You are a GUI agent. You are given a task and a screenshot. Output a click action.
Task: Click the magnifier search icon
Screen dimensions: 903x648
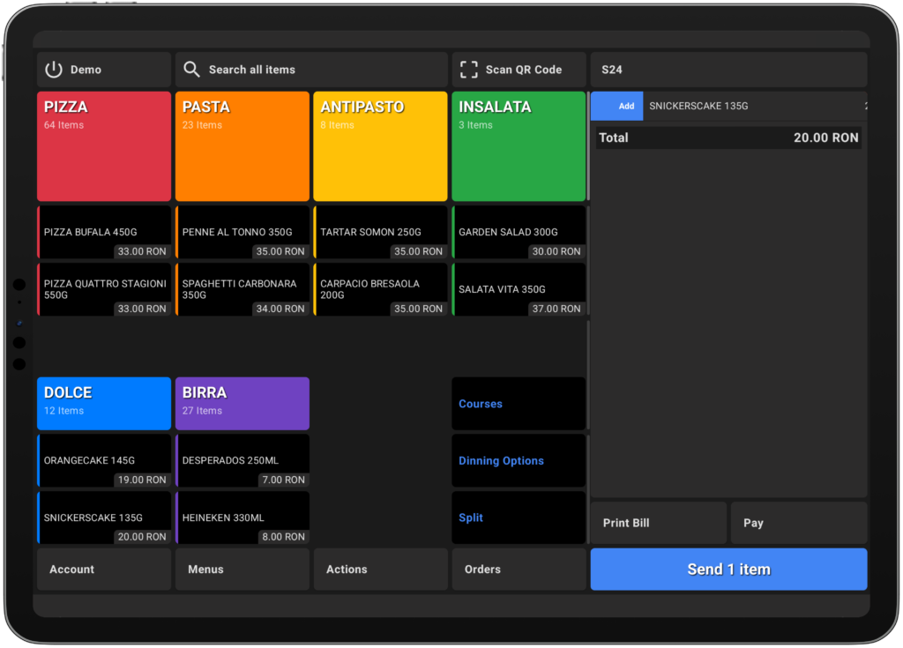[191, 69]
